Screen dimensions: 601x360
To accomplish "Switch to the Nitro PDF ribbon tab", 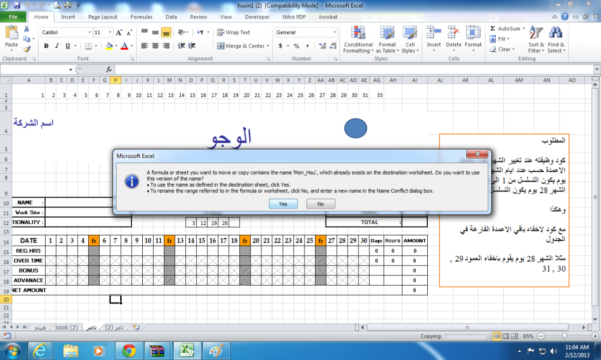I will 293,17.
